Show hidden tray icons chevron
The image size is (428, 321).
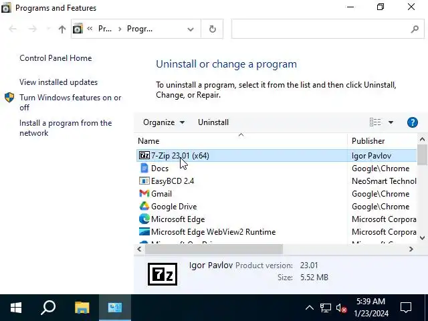click(309, 308)
